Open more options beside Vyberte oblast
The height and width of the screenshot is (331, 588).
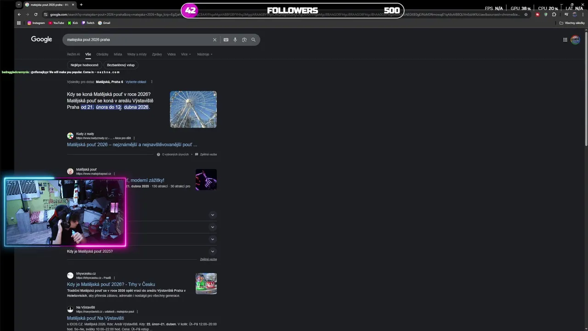click(152, 82)
